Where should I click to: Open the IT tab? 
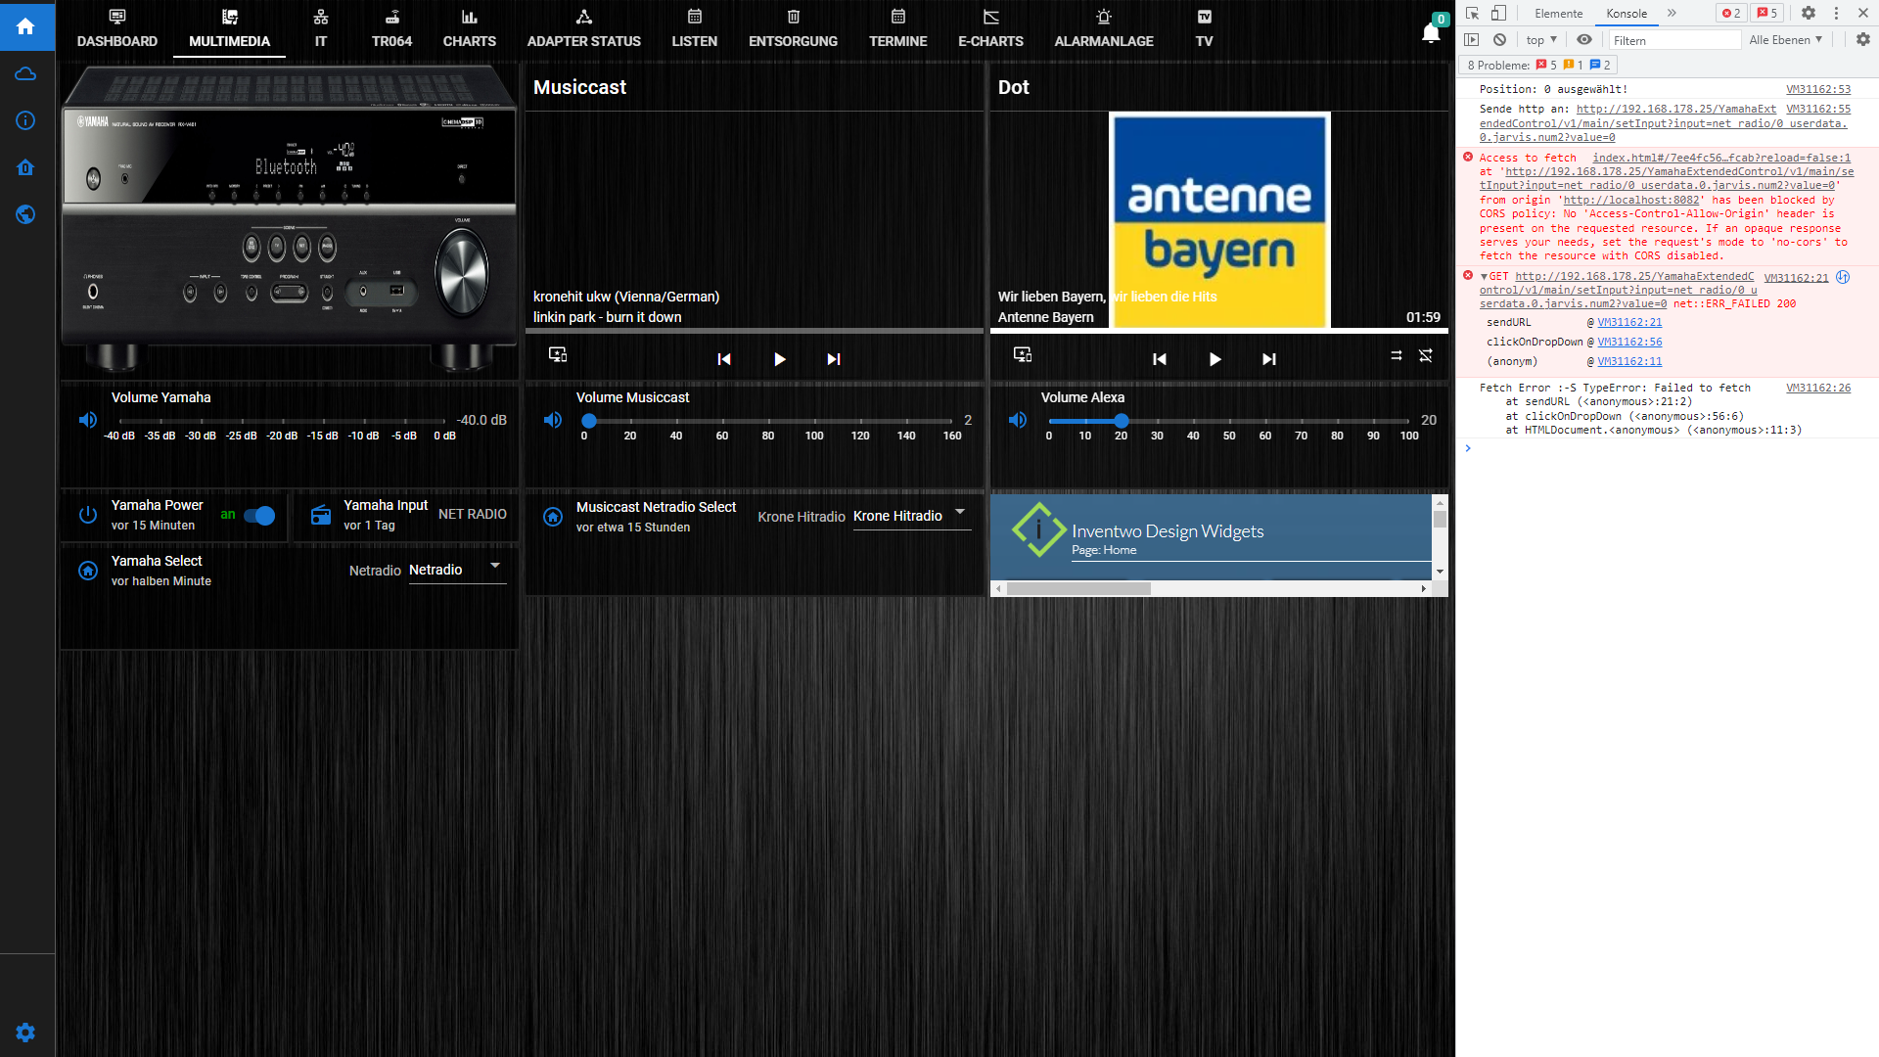coord(321,29)
